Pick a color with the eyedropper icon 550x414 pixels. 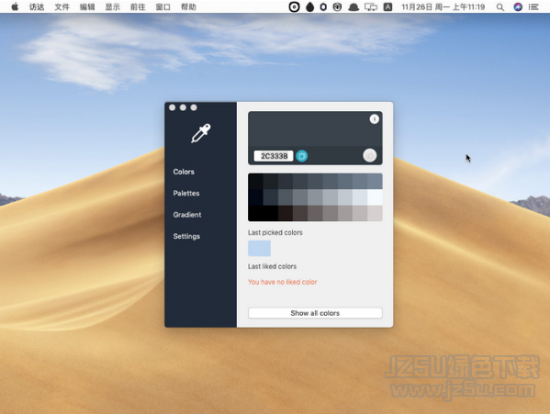(x=201, y=133)
